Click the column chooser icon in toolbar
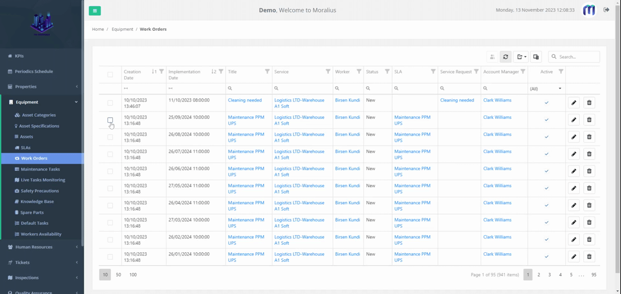 point(536,57)
